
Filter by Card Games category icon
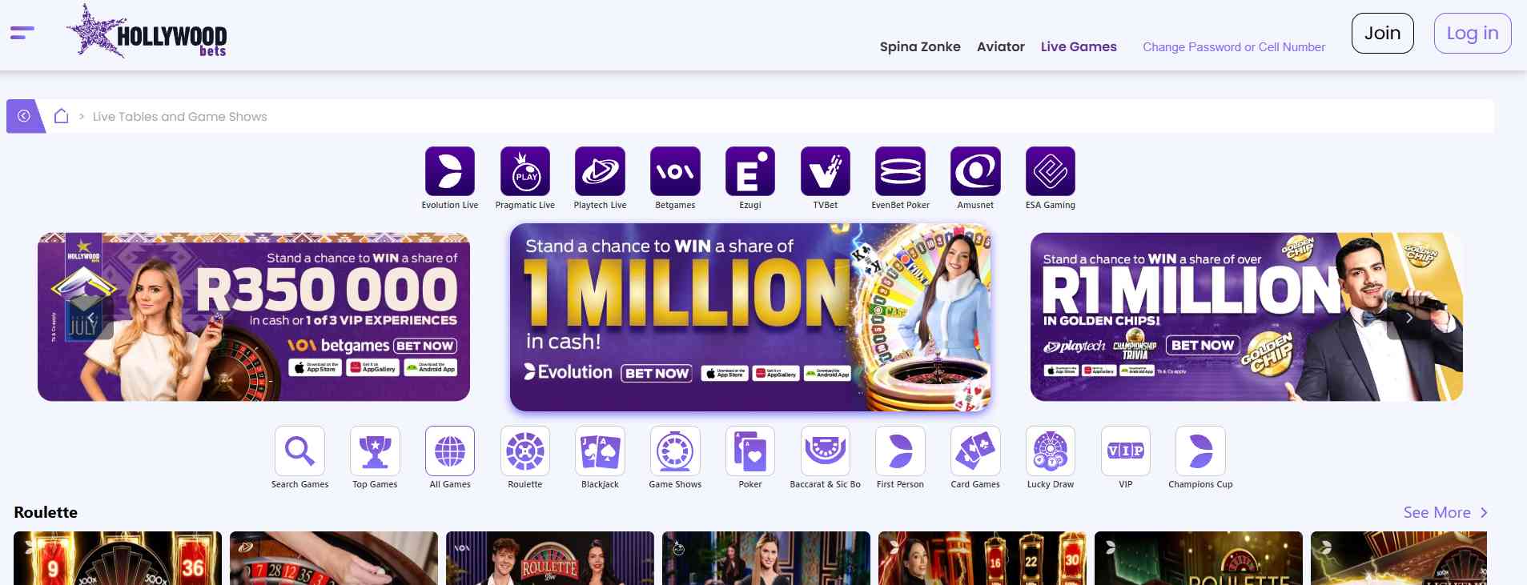975,451
